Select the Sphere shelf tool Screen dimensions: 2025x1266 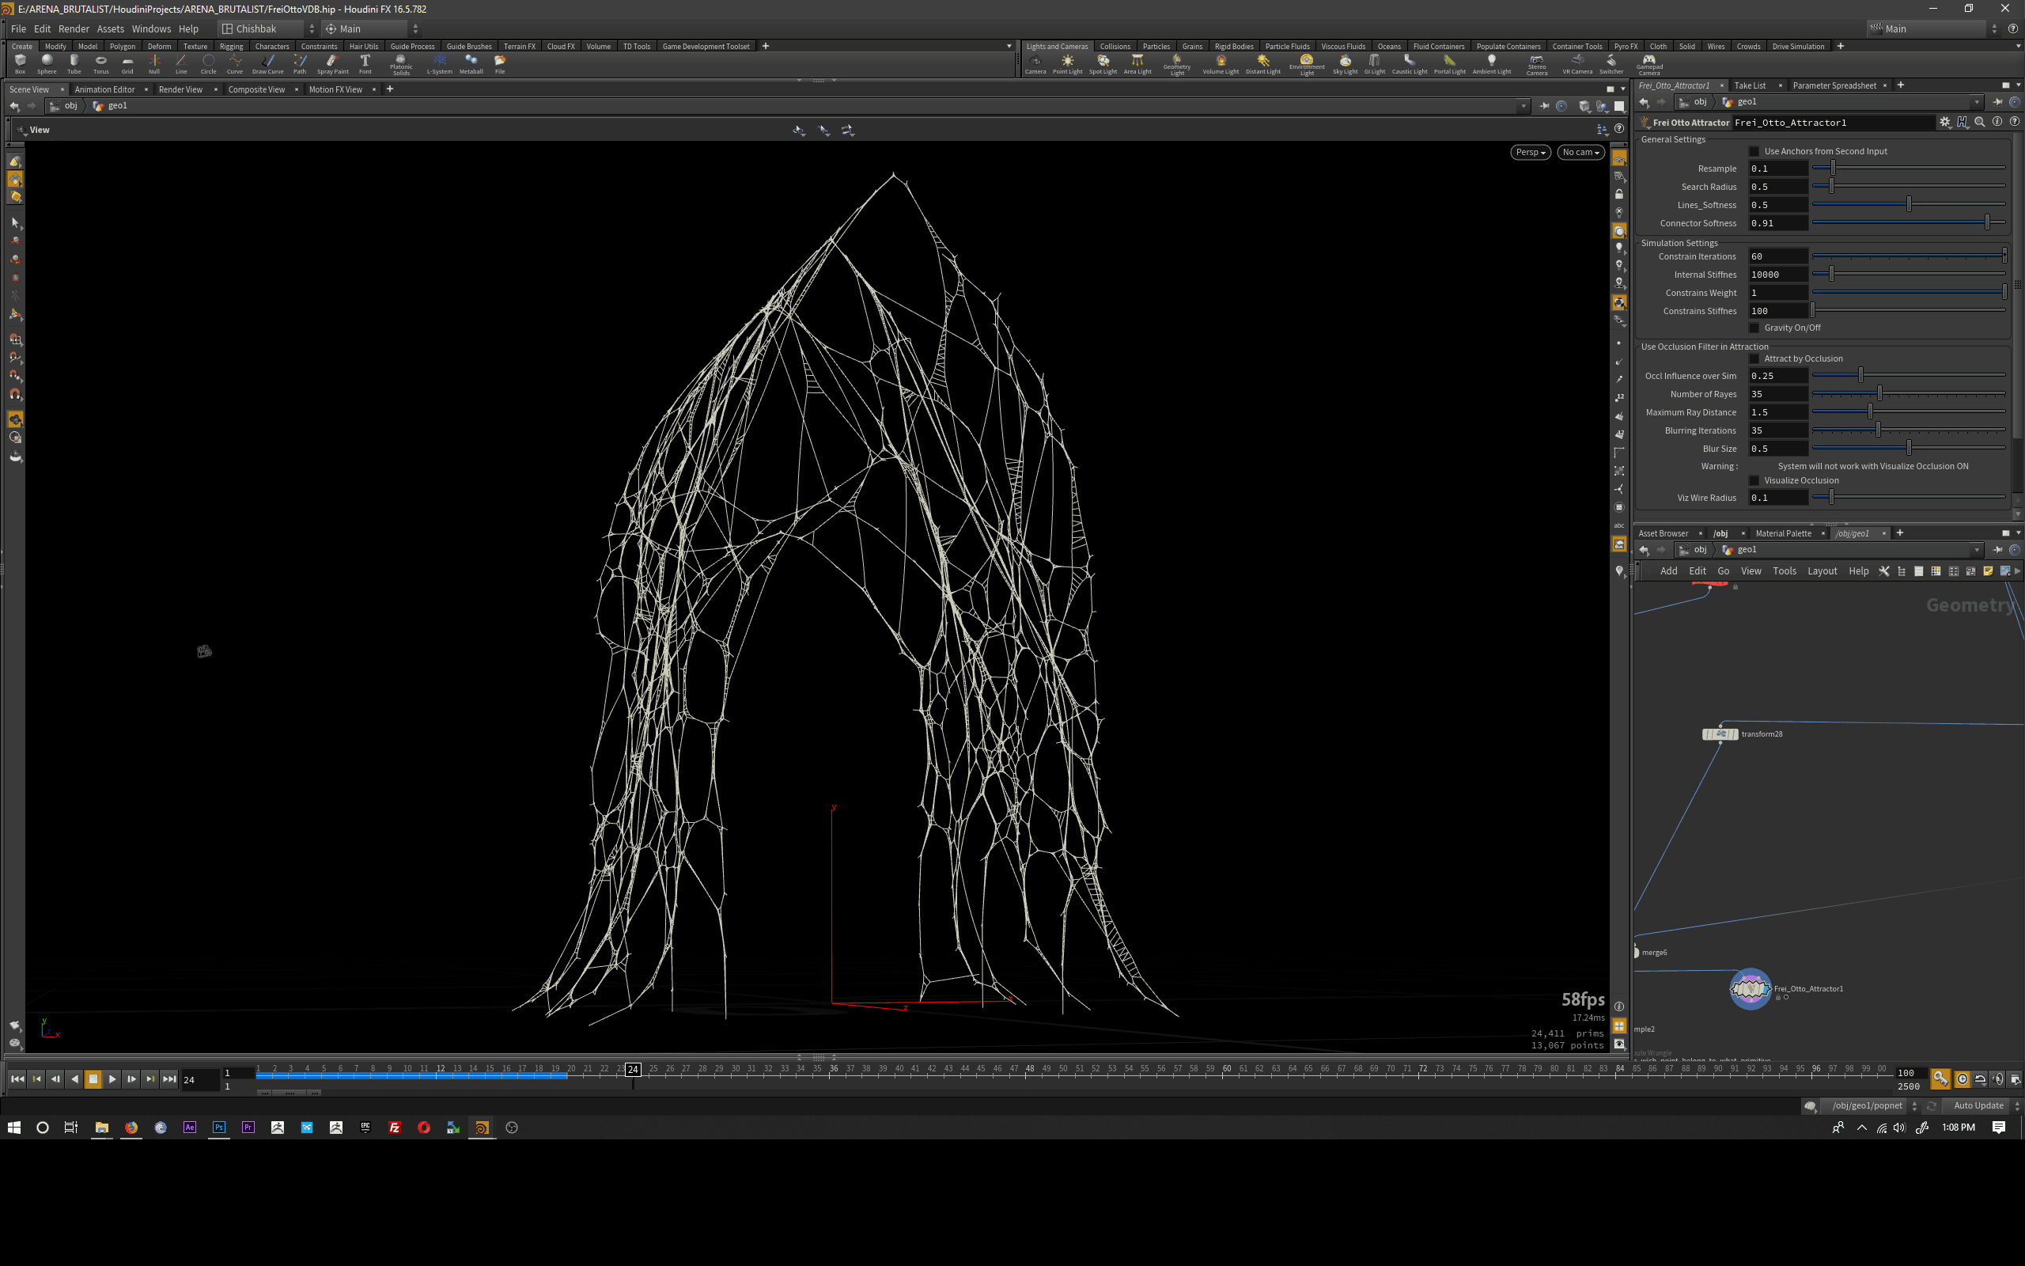(x=47, y=63)
